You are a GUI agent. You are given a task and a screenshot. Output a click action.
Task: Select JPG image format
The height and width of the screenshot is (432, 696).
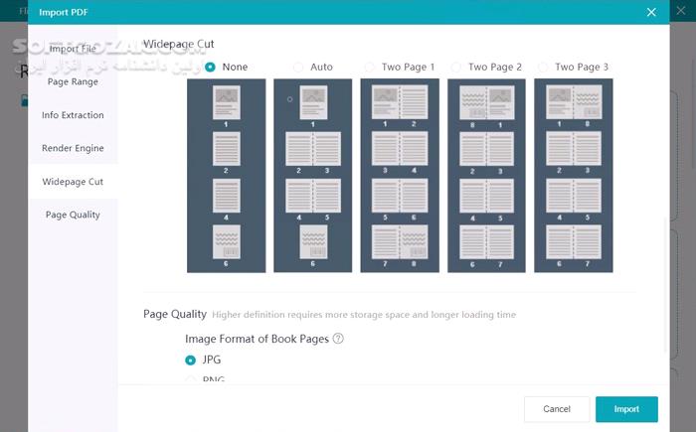[x=191, y=360]
